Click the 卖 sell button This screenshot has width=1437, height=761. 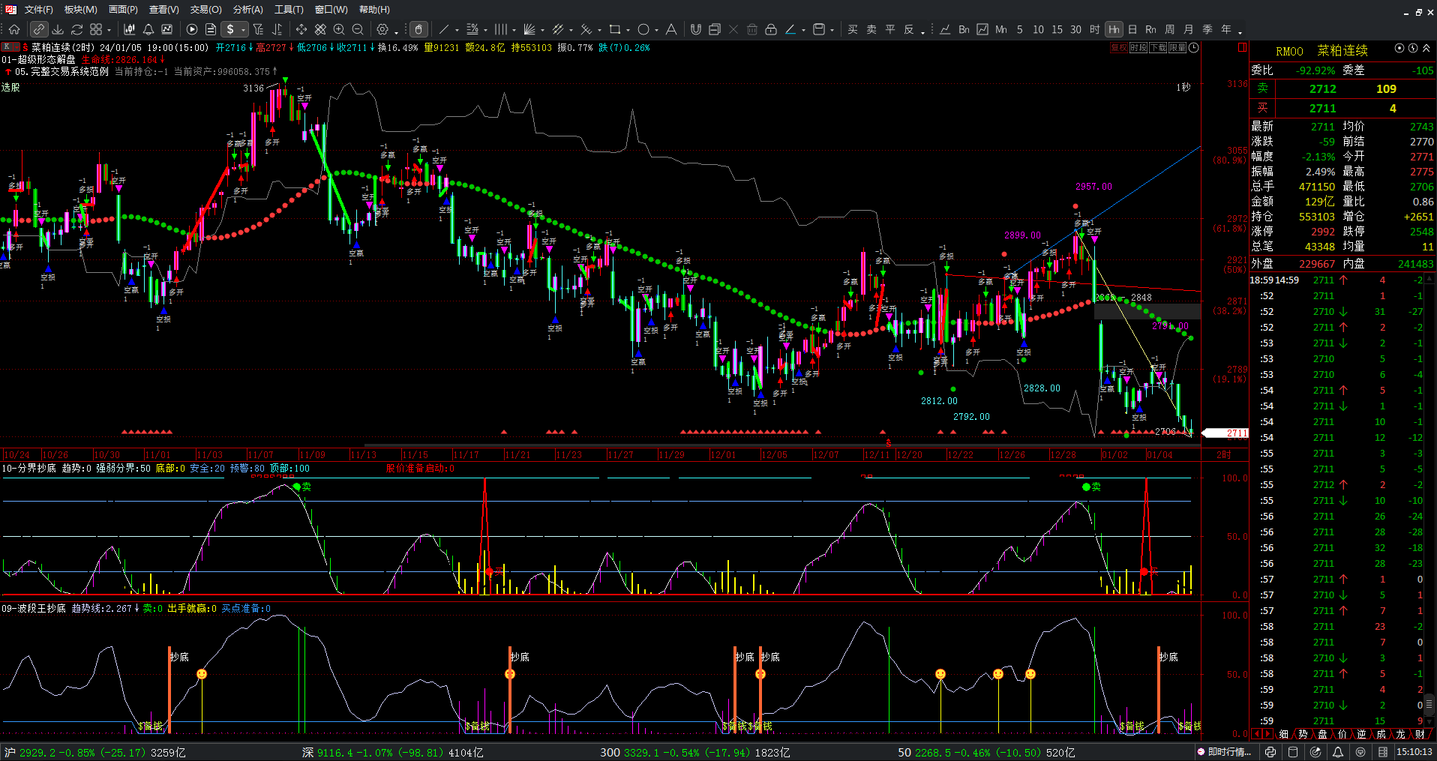click(x=871, y=29)
